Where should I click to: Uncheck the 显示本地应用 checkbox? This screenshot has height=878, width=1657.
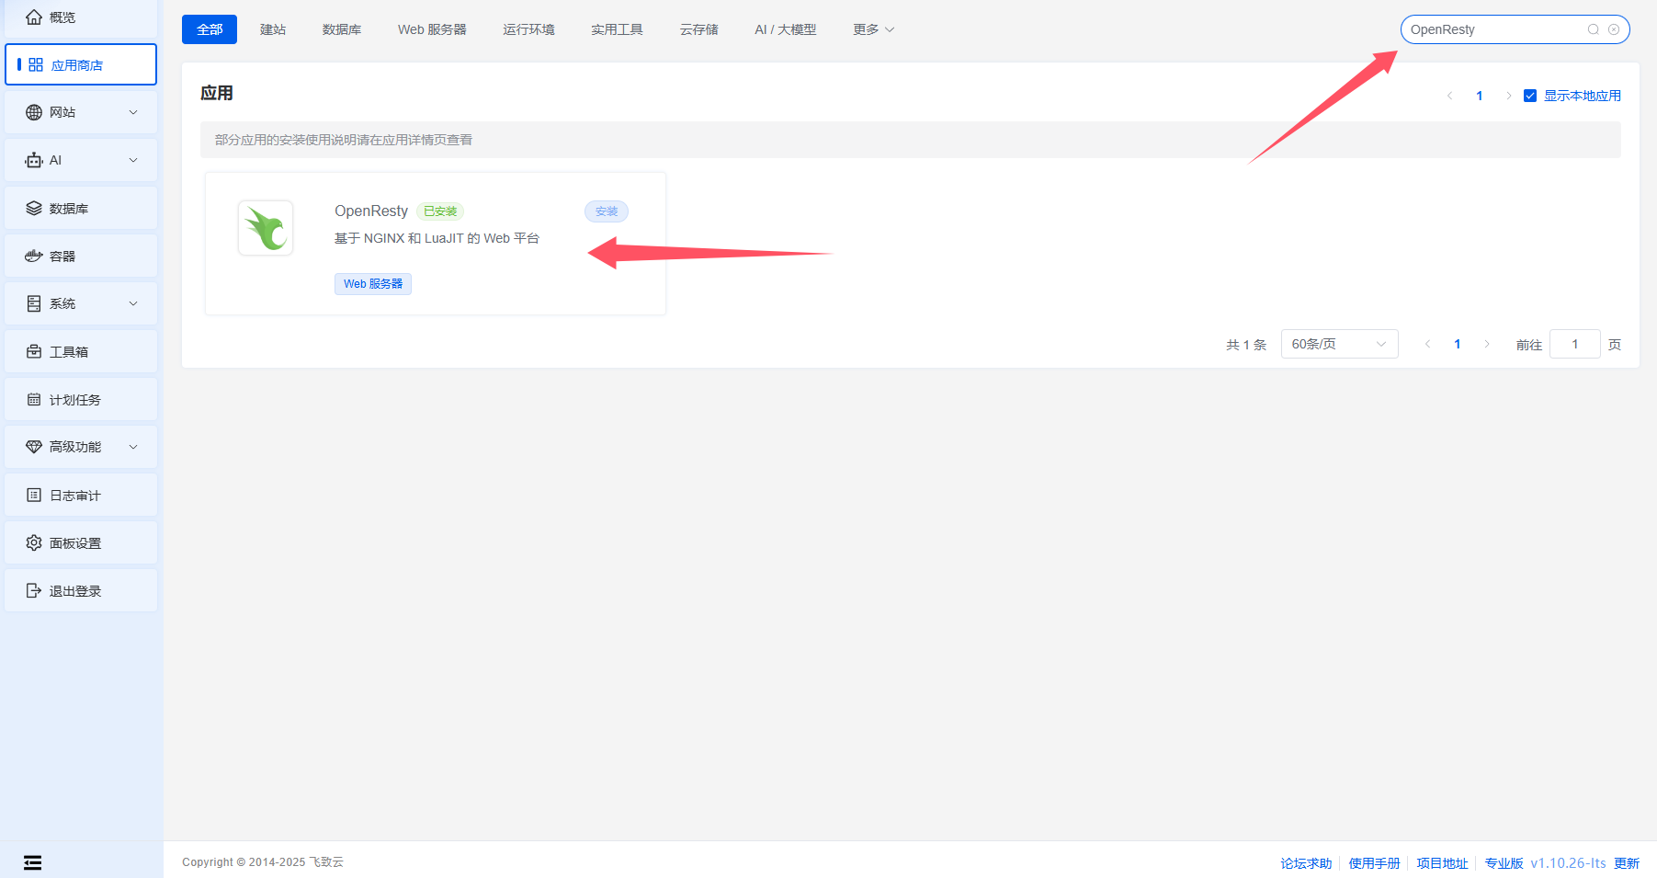pos(1530,96)
